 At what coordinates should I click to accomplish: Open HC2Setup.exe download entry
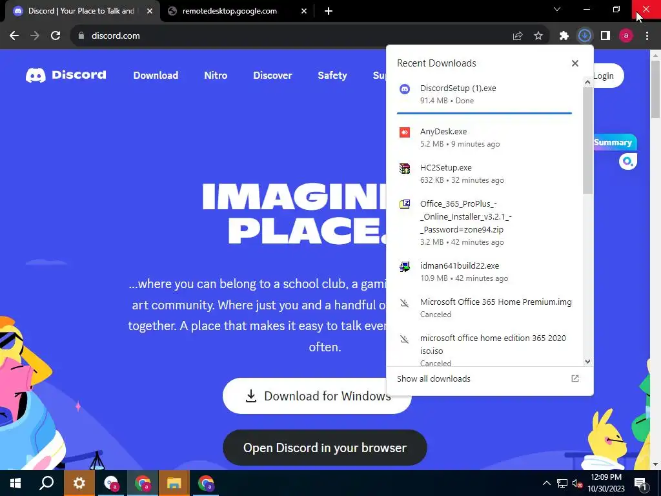(484, 174)
